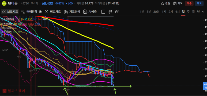Viewport: 207px width, 96px height.
Task: Click the current price 68,400 text
Action: (47, 3)
